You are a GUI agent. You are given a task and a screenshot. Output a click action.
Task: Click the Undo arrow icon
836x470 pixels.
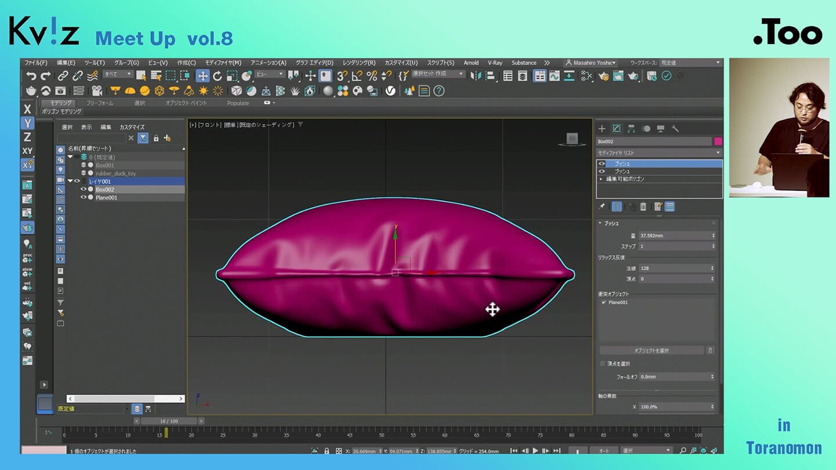(31, 76)
